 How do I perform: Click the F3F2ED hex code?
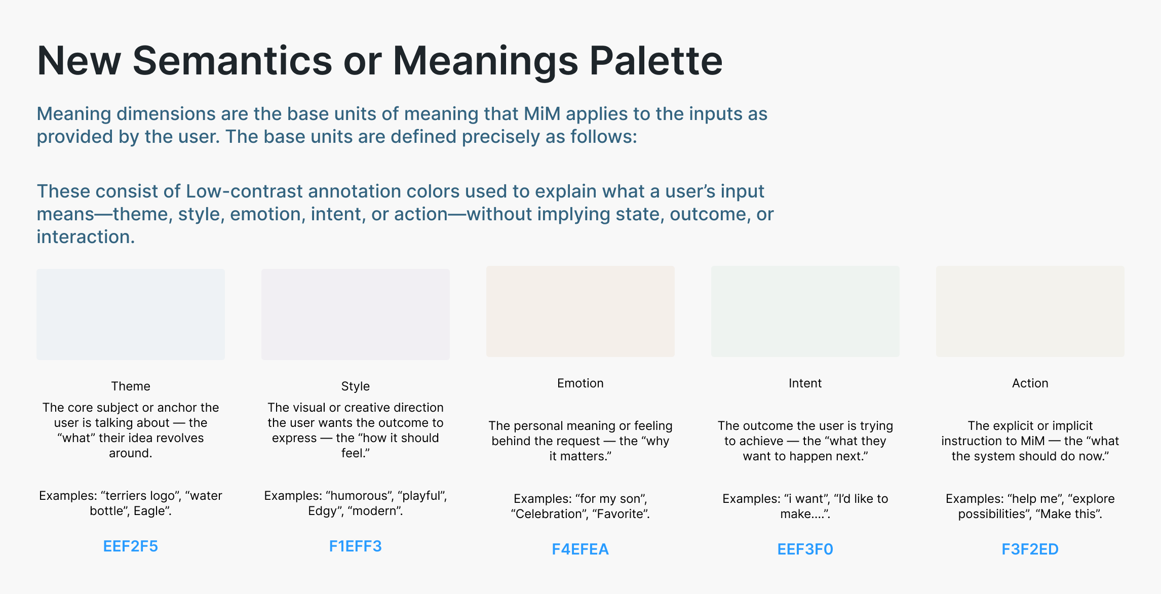point(1030,549)
